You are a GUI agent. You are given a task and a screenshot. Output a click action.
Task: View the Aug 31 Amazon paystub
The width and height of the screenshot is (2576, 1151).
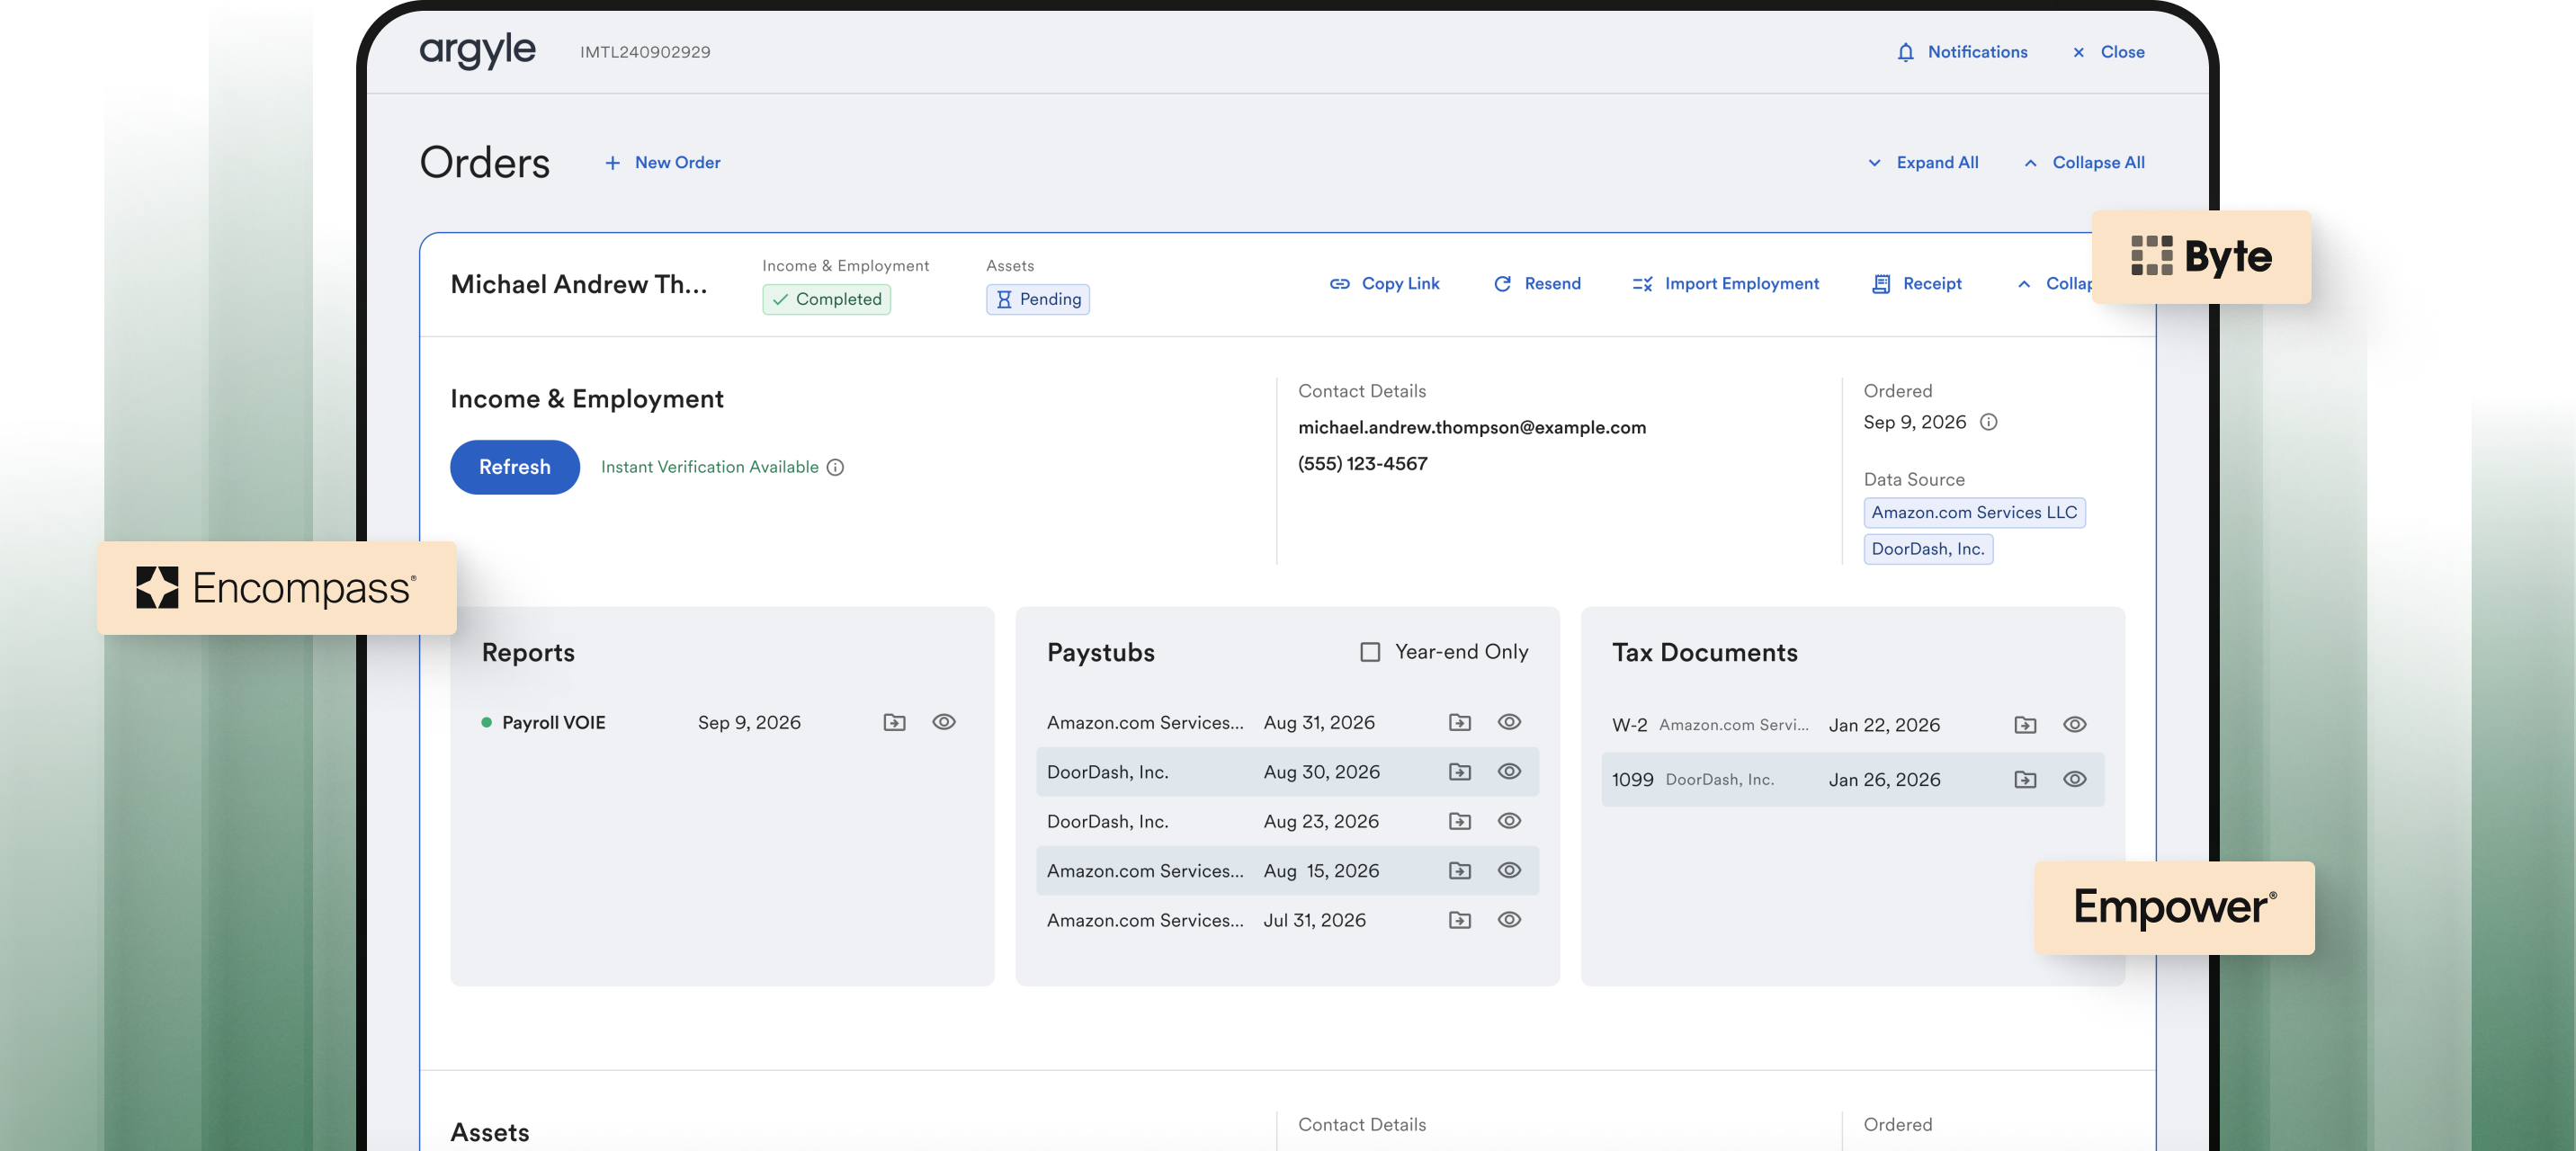pos(1509,722)
